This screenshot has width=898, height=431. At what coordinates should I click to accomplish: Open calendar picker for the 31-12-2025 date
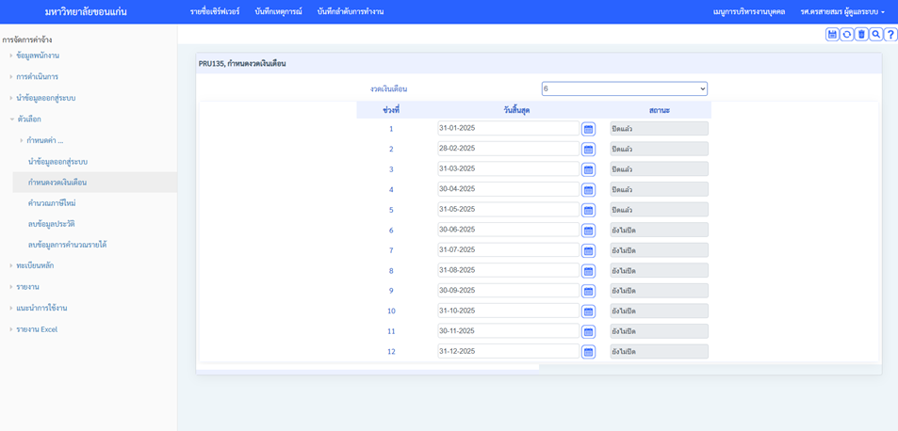point(588,352)
